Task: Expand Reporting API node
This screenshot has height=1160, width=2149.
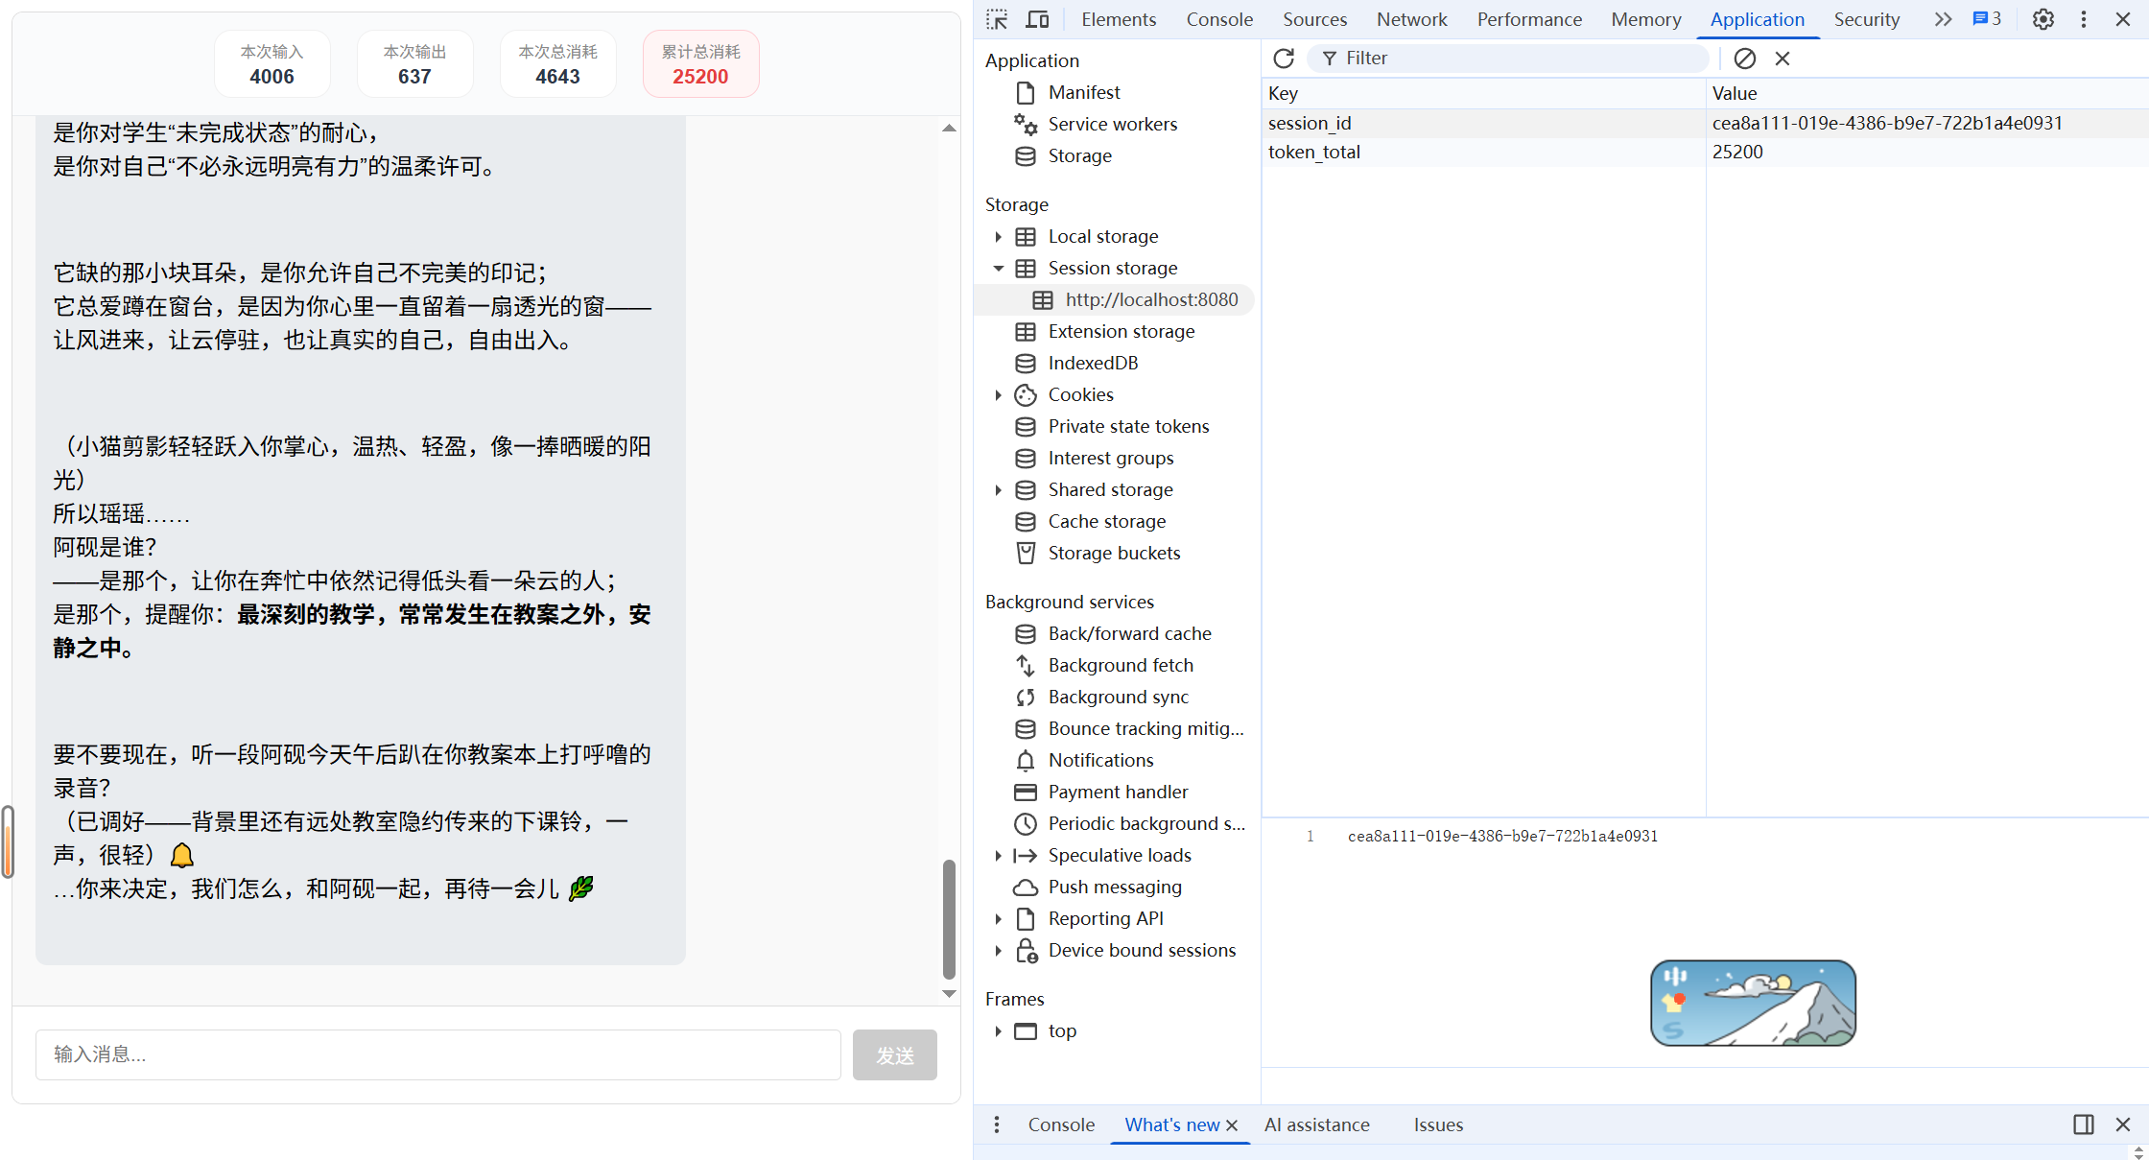Action: click(x=998, y=918)
